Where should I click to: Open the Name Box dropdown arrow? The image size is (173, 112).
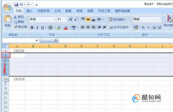(x=37, y=41)
